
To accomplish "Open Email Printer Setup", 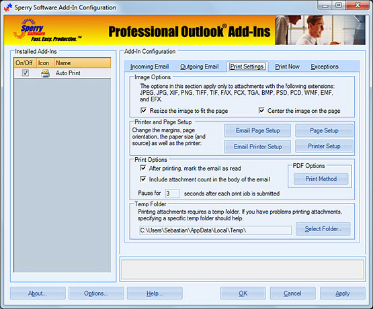I will 257,146.
